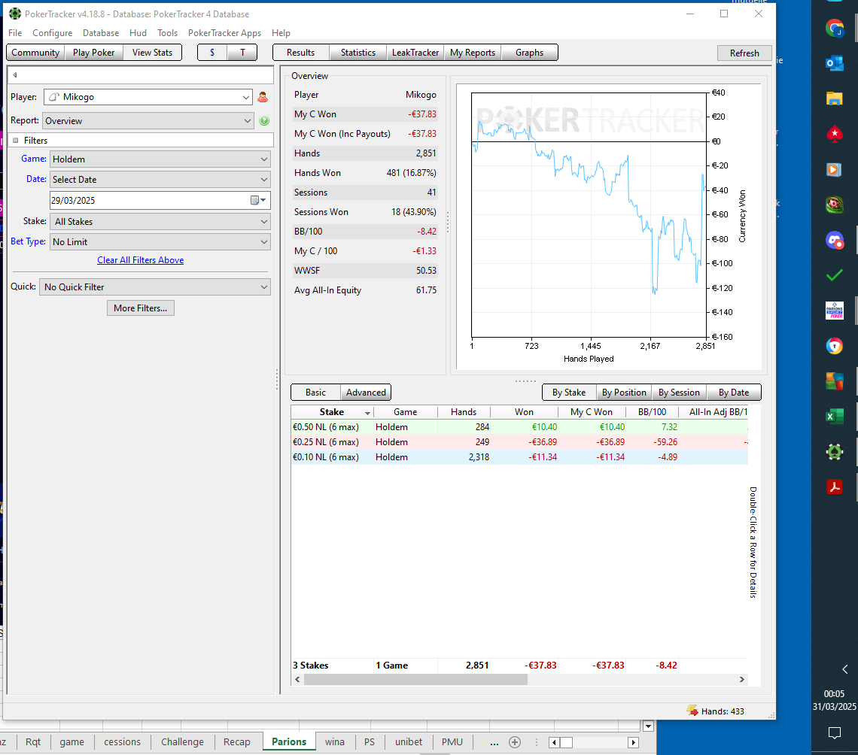The image size is (858, 755).
Task: Switch to the LeakTracker tab
Action: click(x=415, y=53)
